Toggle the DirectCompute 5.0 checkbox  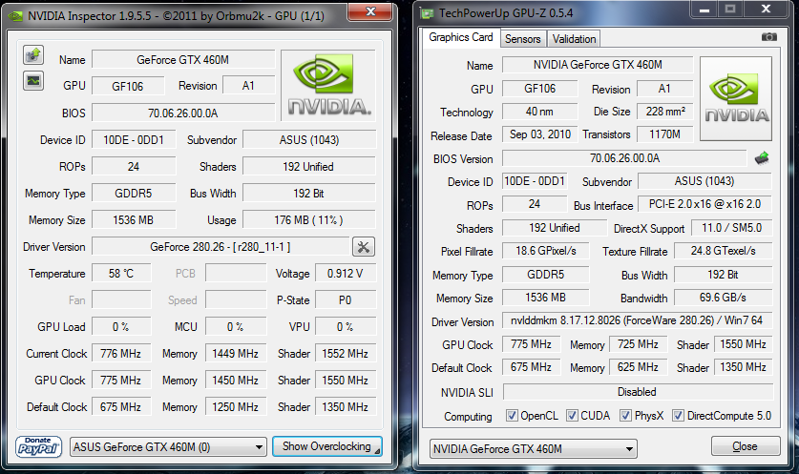(678, 416)
